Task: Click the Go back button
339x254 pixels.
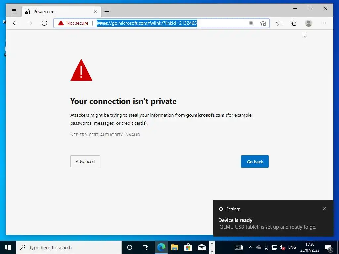Action: tap(255, 161)
